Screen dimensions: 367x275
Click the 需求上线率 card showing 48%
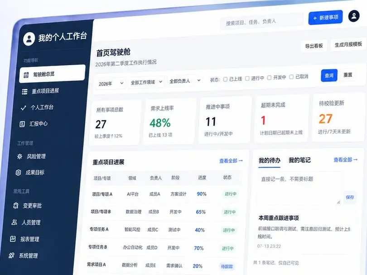pos(170,122)
